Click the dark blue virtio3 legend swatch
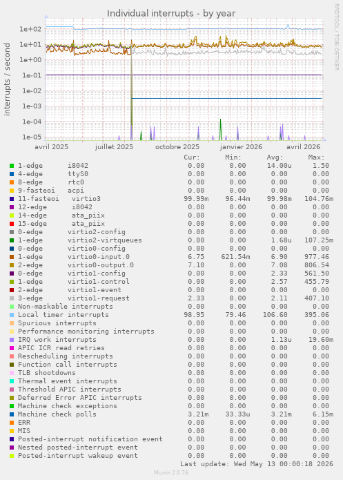The image size is (343, 480). coord(12,199)
